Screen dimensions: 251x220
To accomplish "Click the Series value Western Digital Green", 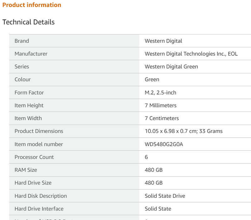I will click(x=171, y=67).
